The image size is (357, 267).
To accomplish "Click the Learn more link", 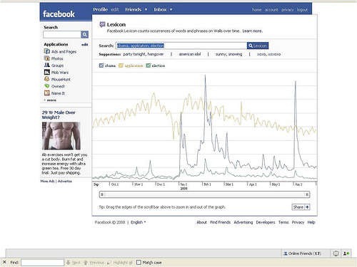I will tap(252, 31).
